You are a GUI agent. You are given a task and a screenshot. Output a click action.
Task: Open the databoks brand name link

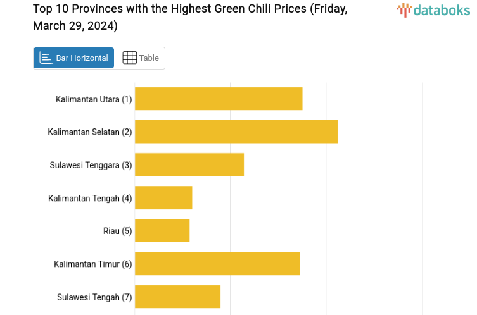(442, 9)
